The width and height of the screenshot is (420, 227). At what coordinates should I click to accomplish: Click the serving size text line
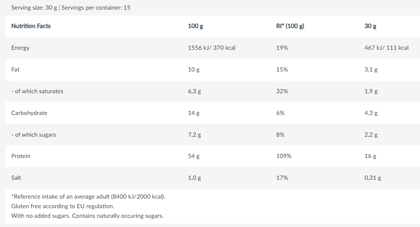click(x=71, y=8)
